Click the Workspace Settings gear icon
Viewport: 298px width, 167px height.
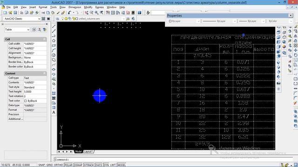43,19
